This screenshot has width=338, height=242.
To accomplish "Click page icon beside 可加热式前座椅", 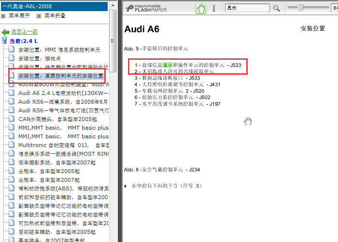I will tap(12, 223).
